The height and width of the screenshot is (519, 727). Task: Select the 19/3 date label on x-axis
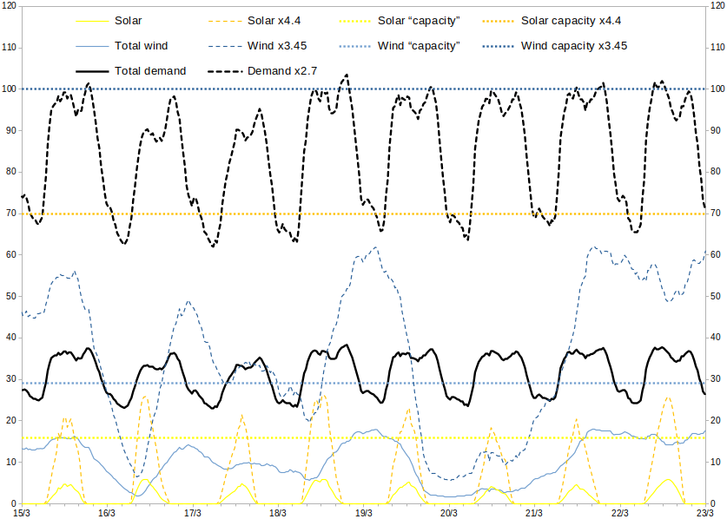[x=364, y=512]
